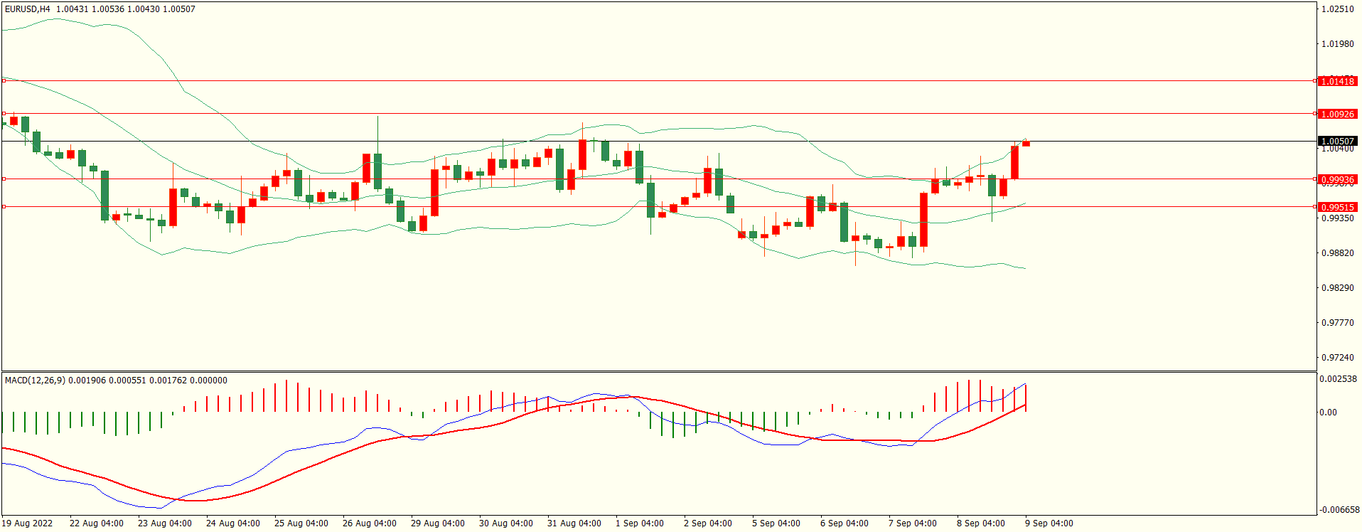The width and height of the screenshot is (1362, 532).
Task: Click the 24 Aug 04:00 time label
Action: 233,523
